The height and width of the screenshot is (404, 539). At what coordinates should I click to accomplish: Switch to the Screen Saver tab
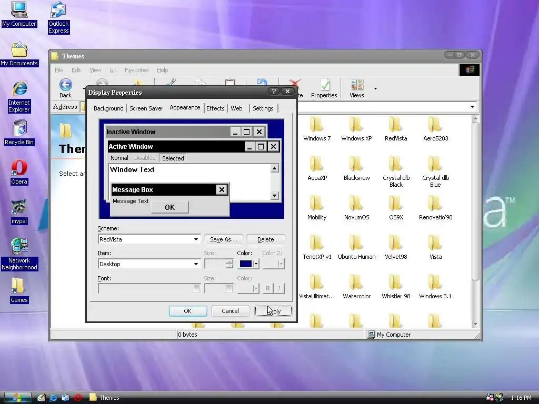(x=146, y=108)
